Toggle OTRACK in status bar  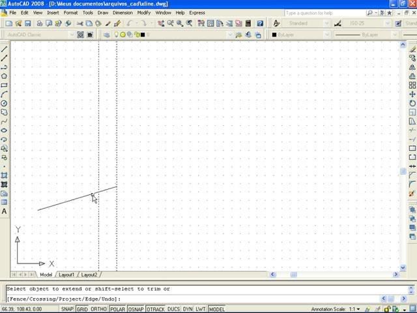coord(156,309)
